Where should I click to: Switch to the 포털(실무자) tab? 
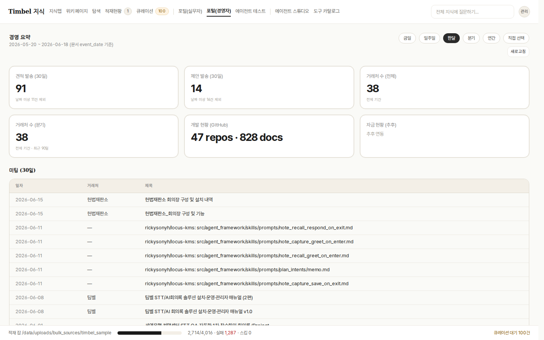click(x=190, y=11)
